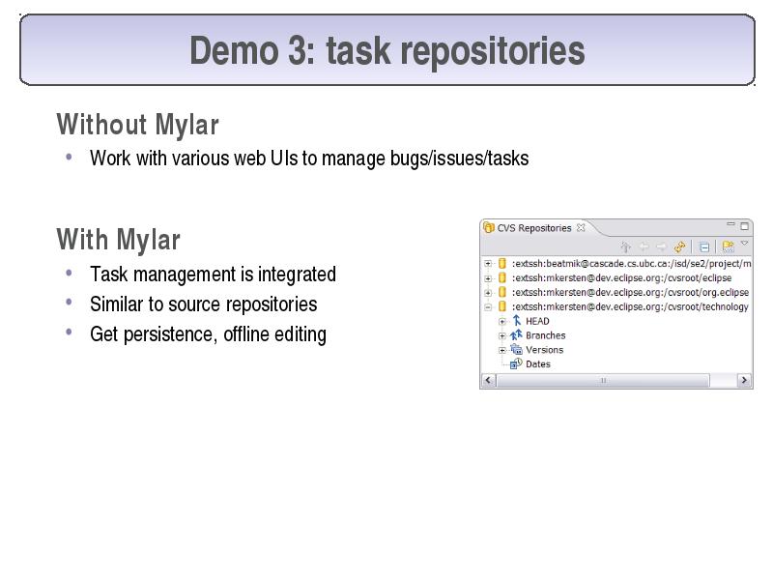Click the bullet 'Work with various web UIs' text
The height and width of the screenshot is (580, 773).
click(309, 159)
